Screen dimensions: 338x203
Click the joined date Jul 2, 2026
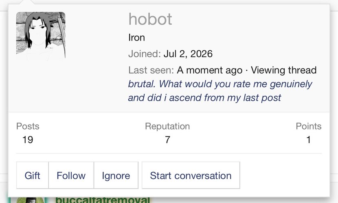pos(188,54)
